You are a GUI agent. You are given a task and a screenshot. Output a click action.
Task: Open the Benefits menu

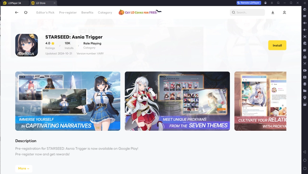pyautogui.click(x=87, y=12)
